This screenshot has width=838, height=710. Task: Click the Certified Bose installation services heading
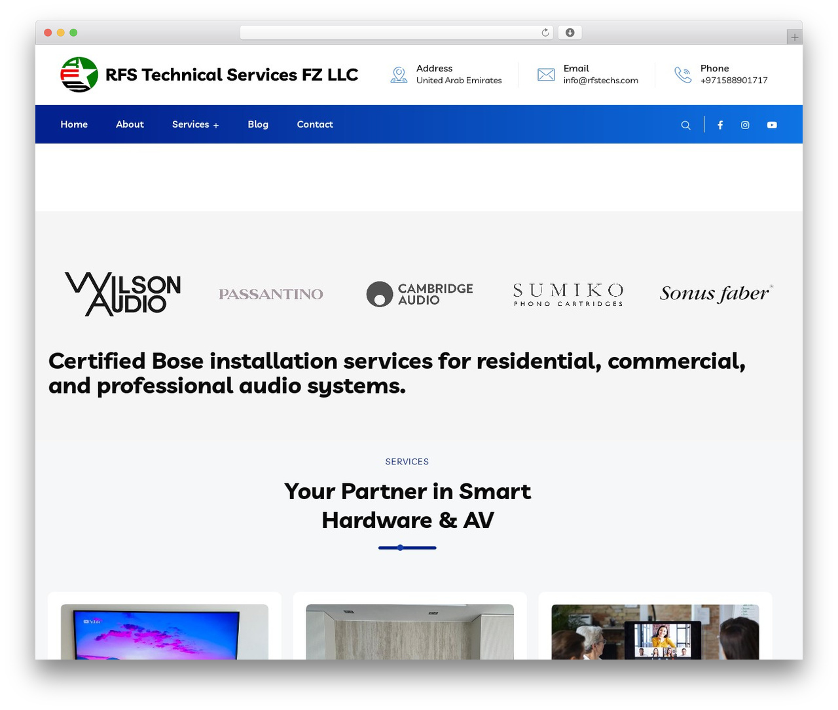click(x=397, y=373)
